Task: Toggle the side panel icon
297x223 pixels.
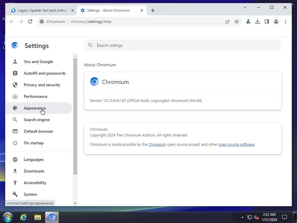Action: point(267,21)
